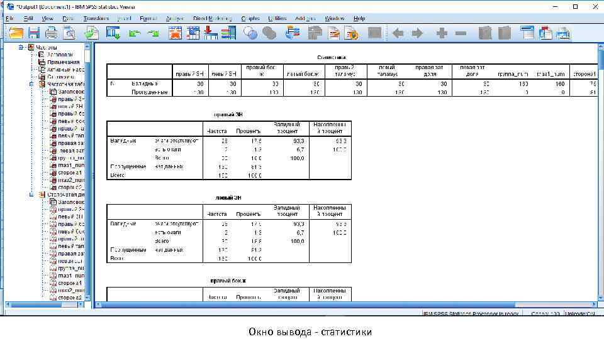Select сторона1 under Частотная таблица
The image size is (604, 339).
[x=69, y=173]
